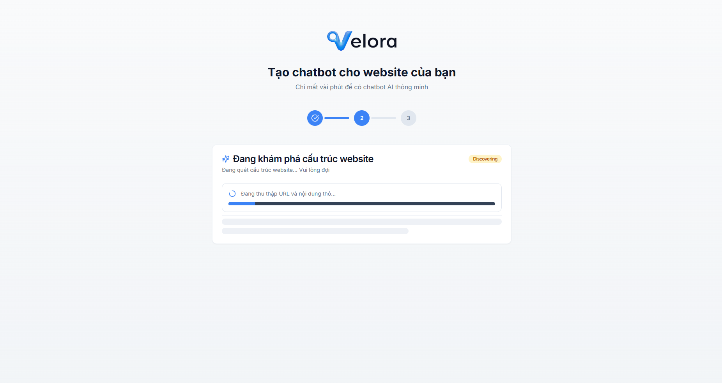722x383 pixels.
Task: Click the first long skeleton placeholder line
Action: (362, 222)
